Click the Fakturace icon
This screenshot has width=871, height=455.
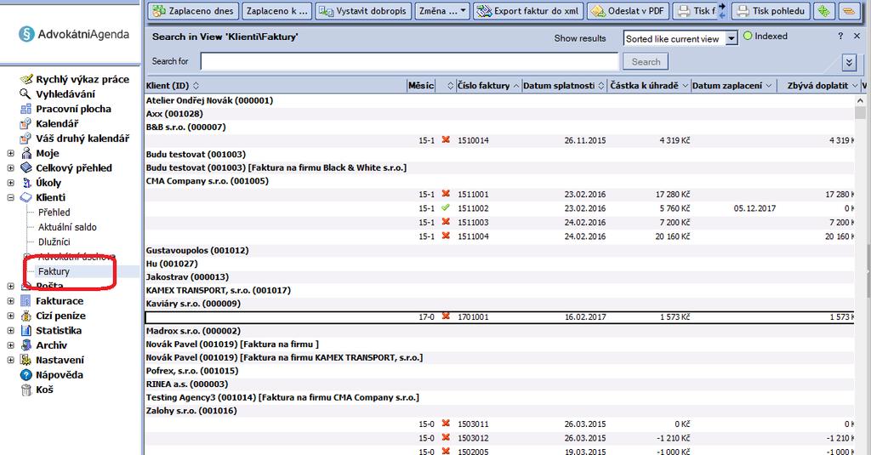click(26, 301)
